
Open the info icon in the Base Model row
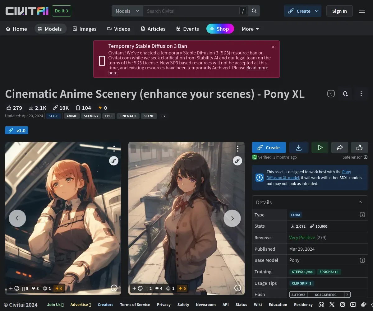(362, 260)
